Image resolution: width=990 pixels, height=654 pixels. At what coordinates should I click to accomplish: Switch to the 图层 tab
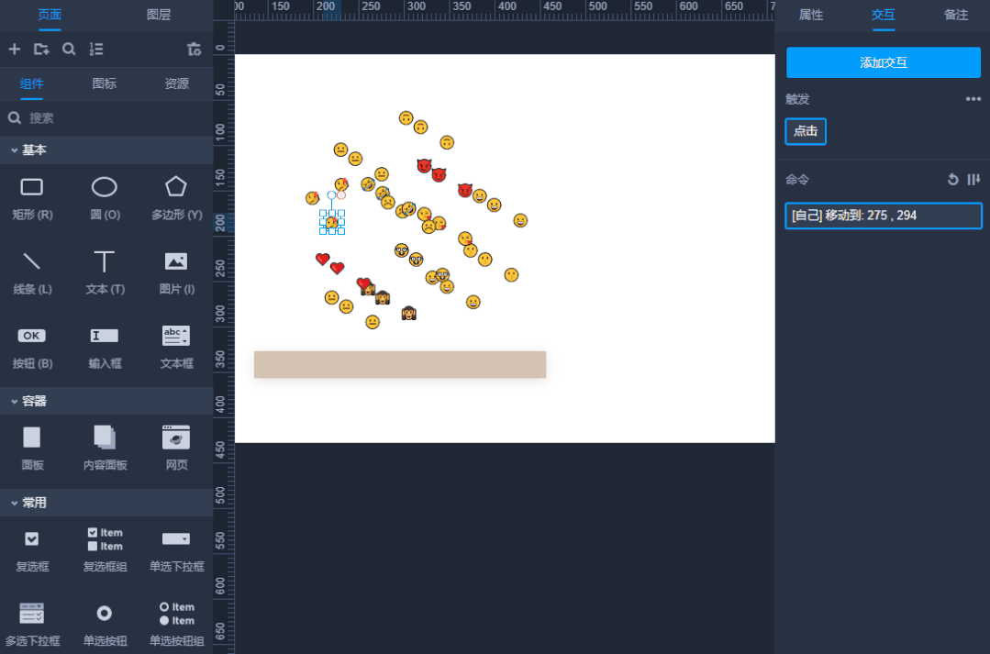click(x=159, y=15)
